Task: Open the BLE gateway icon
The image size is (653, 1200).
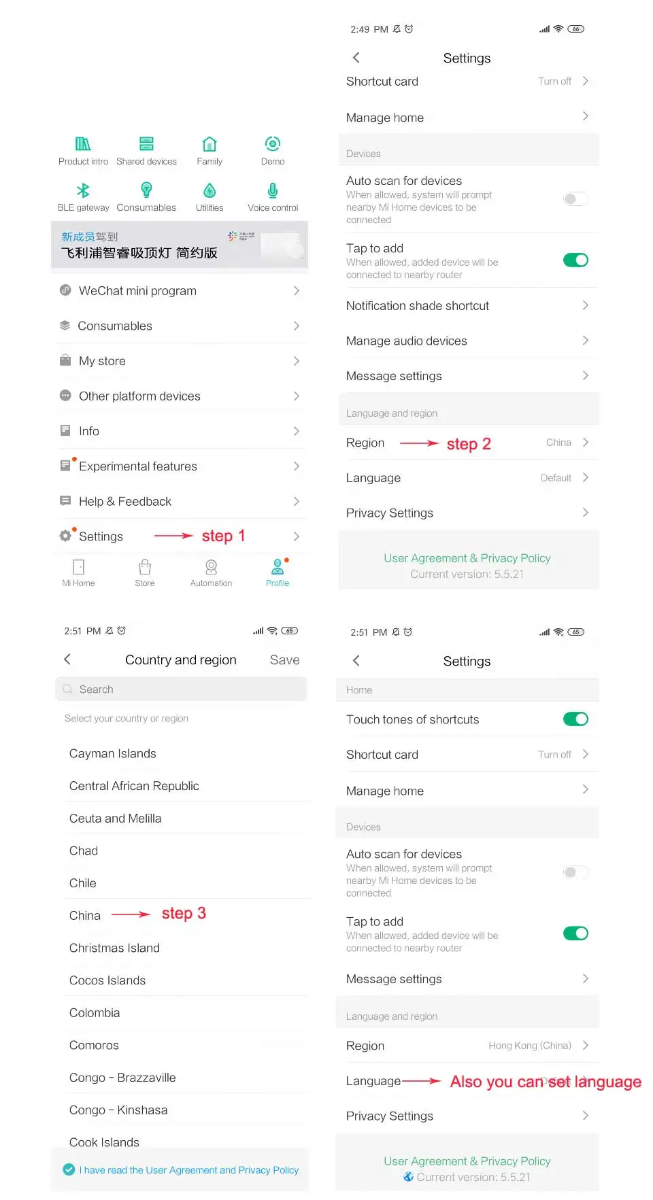Action: coord(83,190)
